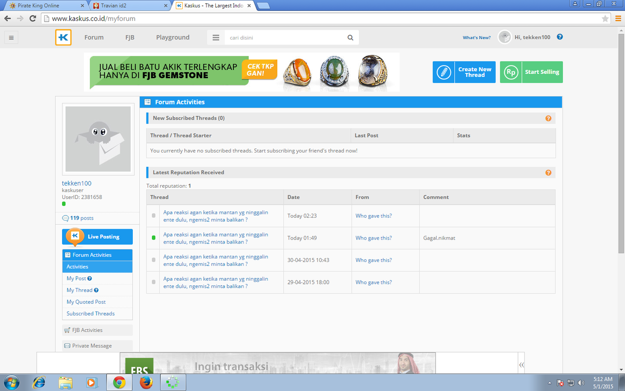Reload the page with browser refresh icon
Viewport: 625px width, 391px height.
pyautogui.click(x=33, y=19)
